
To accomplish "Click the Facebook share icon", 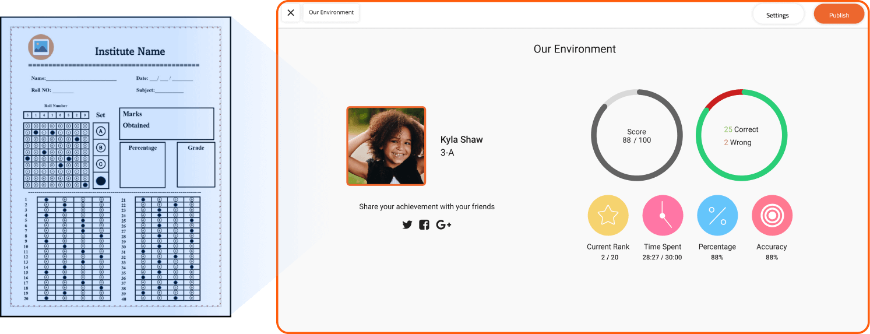I will pos(424,225).
